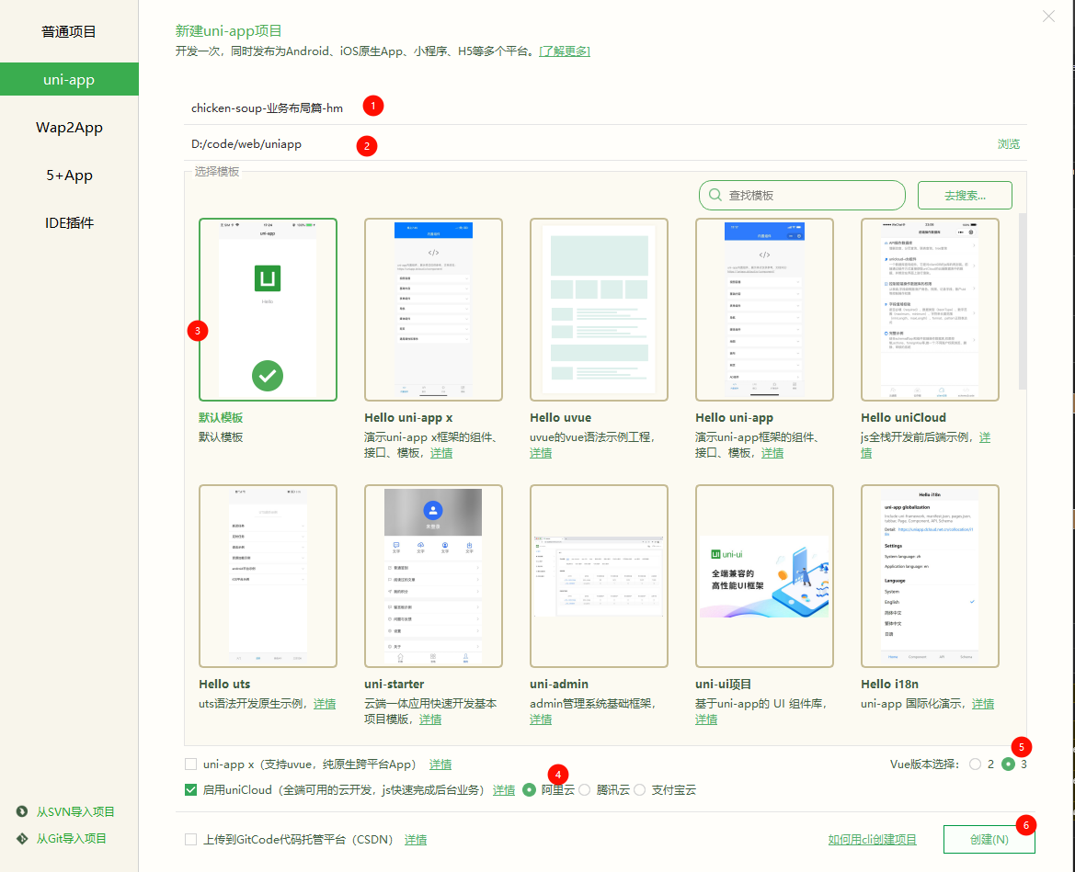Screen dimensions: 1075x872
Task: Choose the Hello i18n template thumbnail
Action: tap(931, 576)
